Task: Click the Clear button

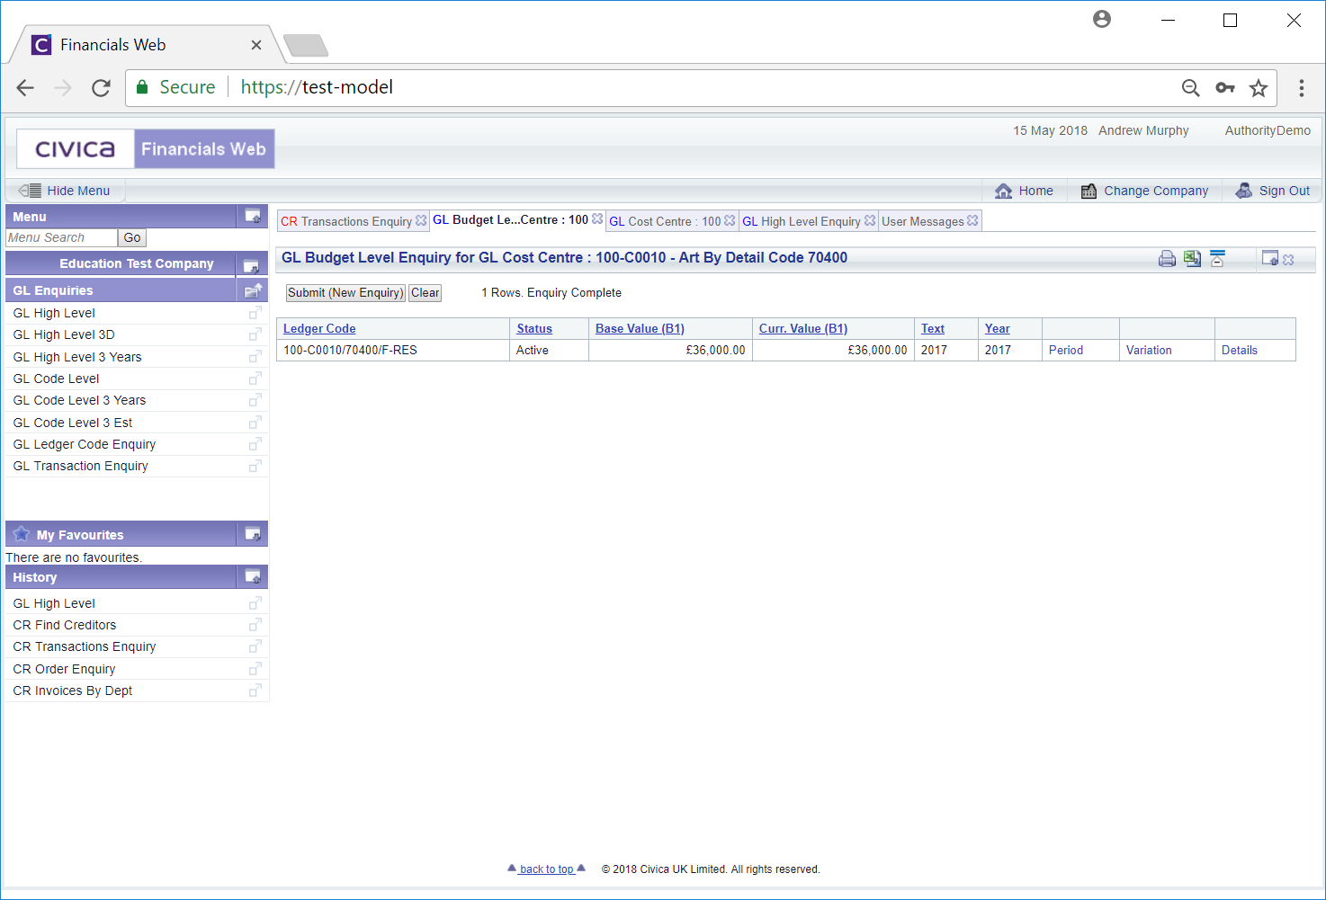Action: pos(426,293)
